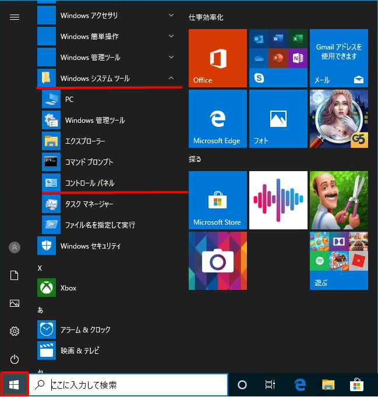Viewport: 378px width, 397px height.
Task: Open アラーム & クロック
Action: (109, 329)
